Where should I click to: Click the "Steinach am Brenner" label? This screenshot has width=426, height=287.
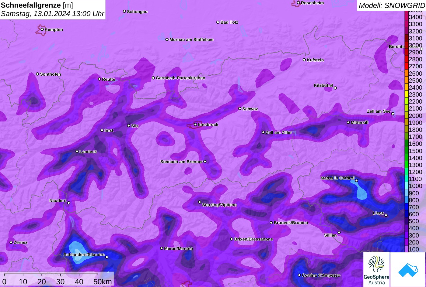pyautogui.click(x=181, y=162)
